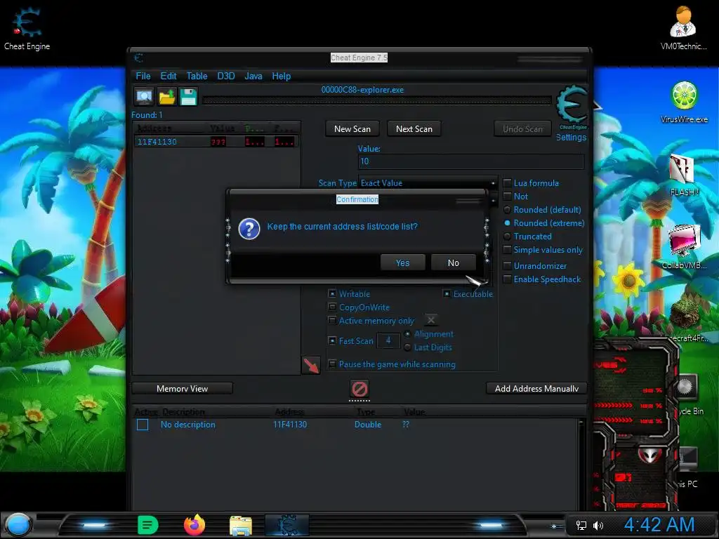Open the CollabVMB desktop icon

click(x=684, y=246)
